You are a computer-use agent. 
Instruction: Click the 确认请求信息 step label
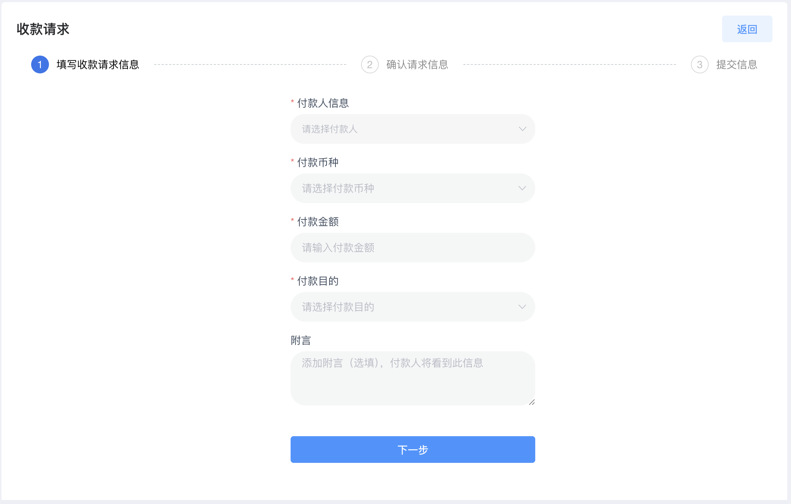[x=417, y=64]
